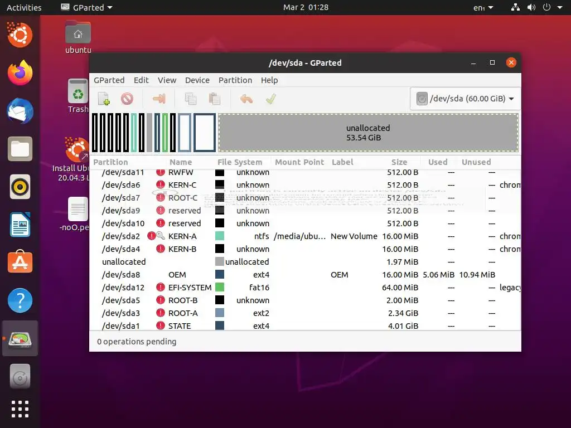
Task: Launch Thunderbird mail from the dock
Action: click(x=20, y=111)
